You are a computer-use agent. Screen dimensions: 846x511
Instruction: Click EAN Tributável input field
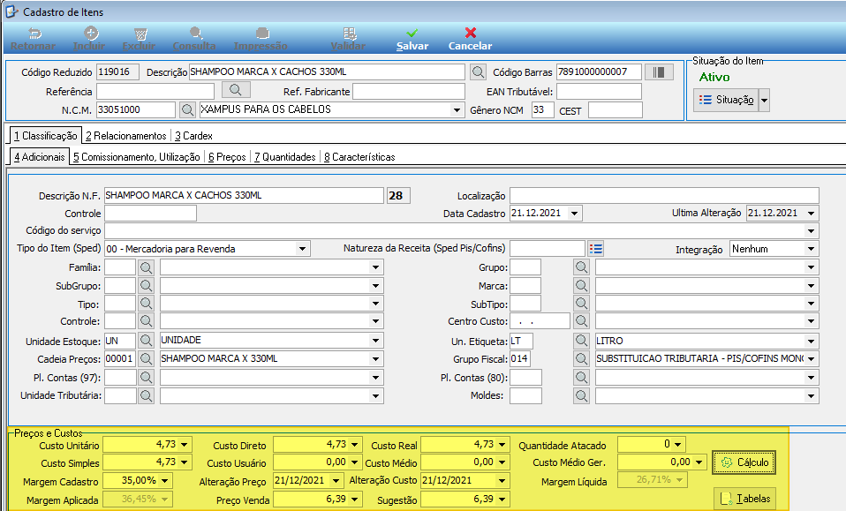[x=599, y=91]
